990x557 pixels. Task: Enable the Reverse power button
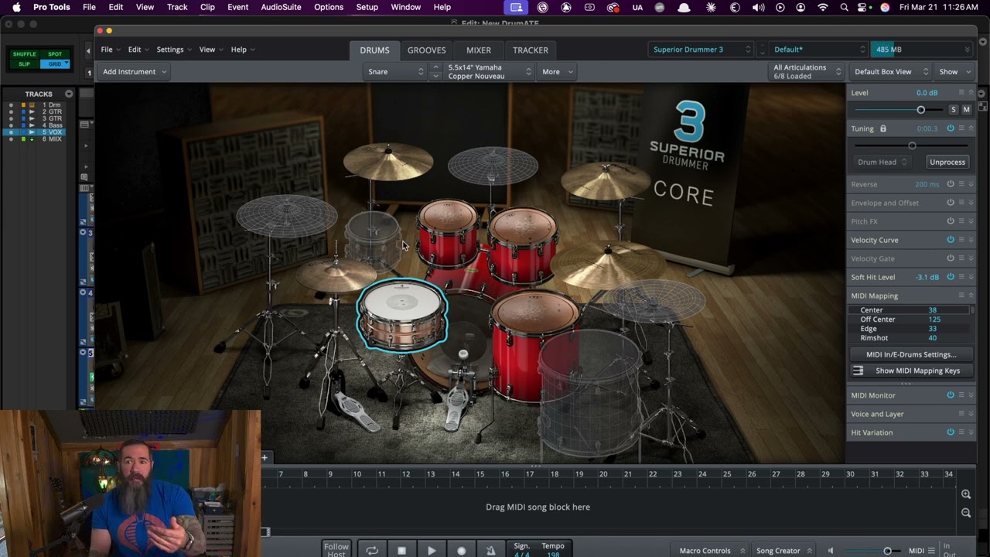[x=951, y=184]
